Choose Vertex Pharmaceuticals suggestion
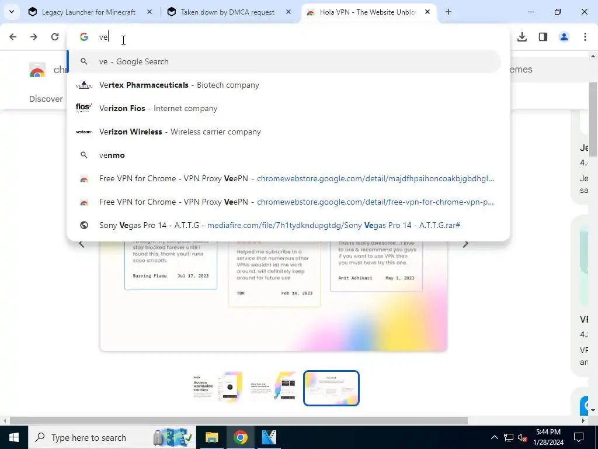This screenshot has height=449, width=598. tap(285, 85)
